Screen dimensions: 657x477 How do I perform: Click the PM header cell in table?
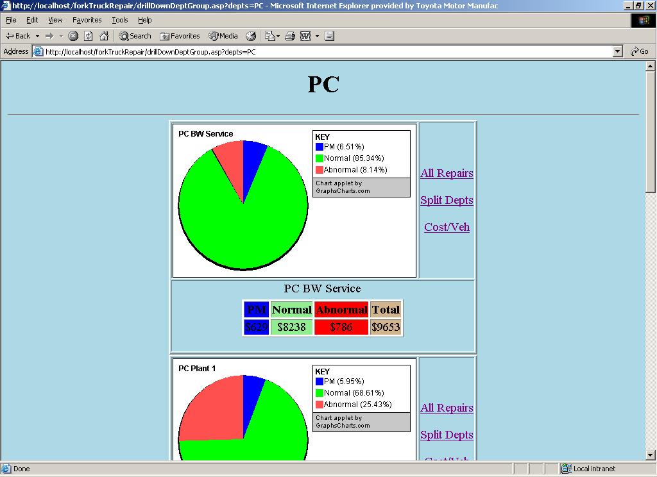[x=256, y=310]
